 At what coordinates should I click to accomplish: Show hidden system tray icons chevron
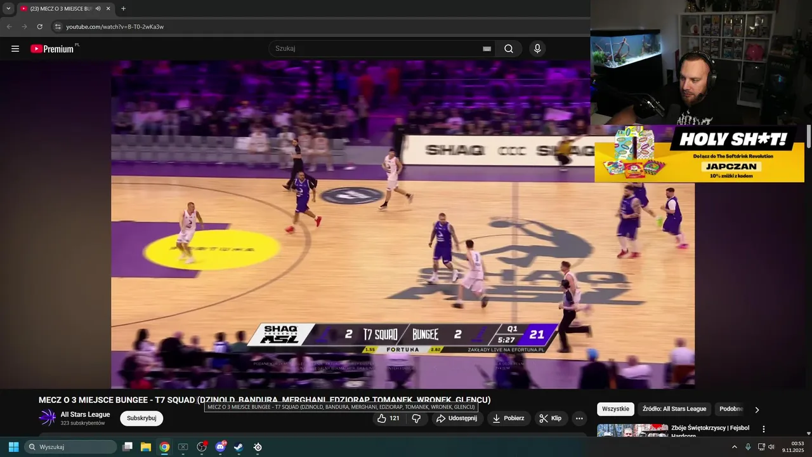[735, 447]
